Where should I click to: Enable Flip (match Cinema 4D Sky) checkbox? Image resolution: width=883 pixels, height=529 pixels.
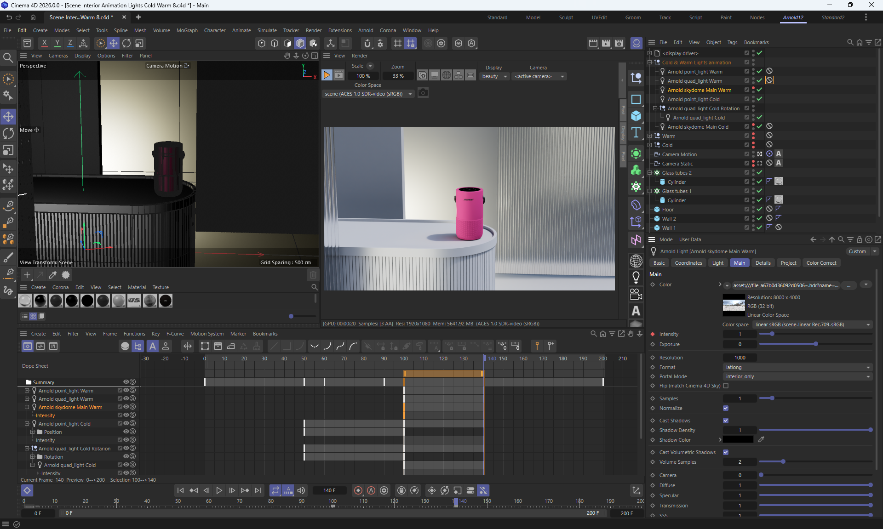pyautogui.click(x=726, y=386)
